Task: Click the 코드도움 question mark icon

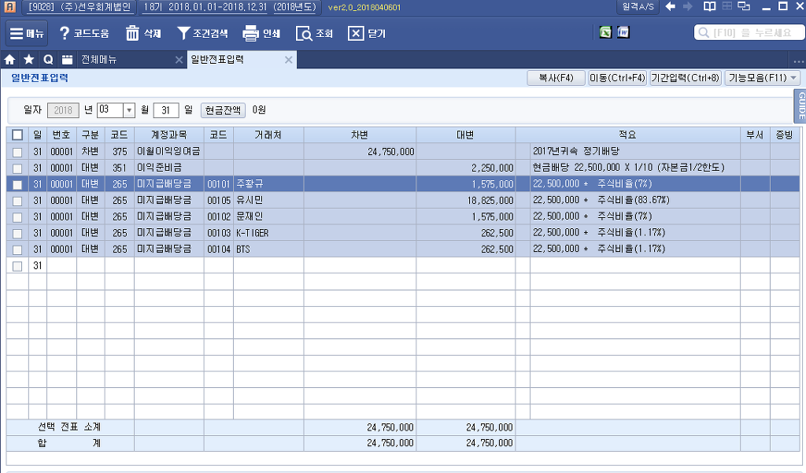Action: click(65, 33)
